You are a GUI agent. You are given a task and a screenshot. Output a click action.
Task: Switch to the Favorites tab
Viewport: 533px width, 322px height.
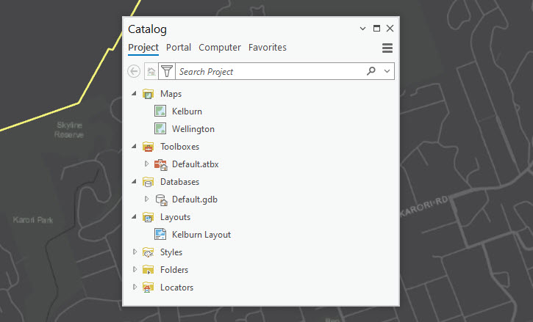pos(267,47)
